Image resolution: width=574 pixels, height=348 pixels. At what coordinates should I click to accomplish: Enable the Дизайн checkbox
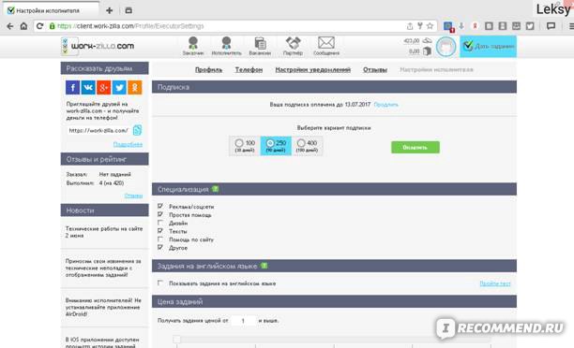(160, 223)
